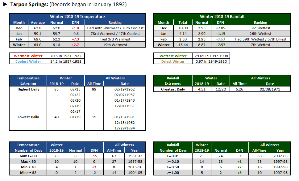Select all-time highest date 02/19/1962
Image resolution: width=299 pixels, height=181 pixels.
coord(125,89)
